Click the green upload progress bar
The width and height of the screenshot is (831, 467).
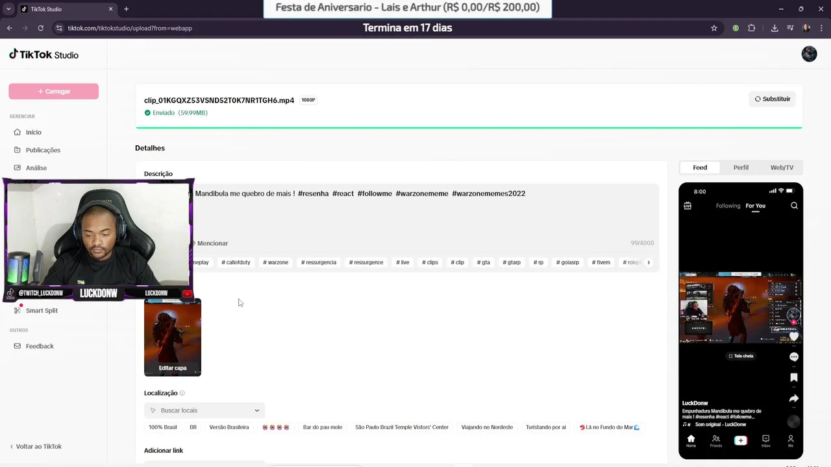469,128
